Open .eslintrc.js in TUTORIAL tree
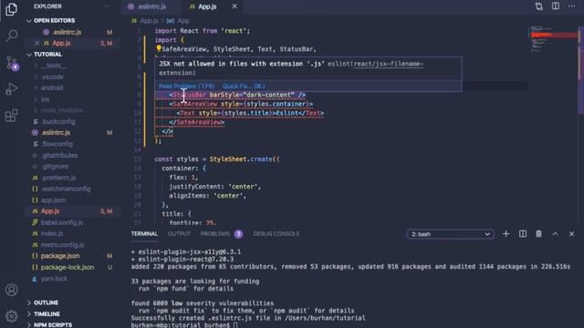The width and height of the screenshot is (584, 328). (56, 133)
